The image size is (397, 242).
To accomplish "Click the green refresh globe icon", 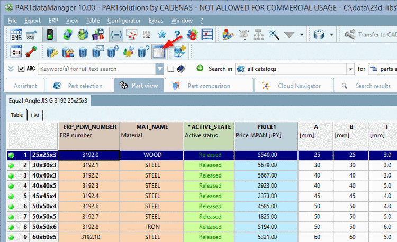I will point(67,34).
